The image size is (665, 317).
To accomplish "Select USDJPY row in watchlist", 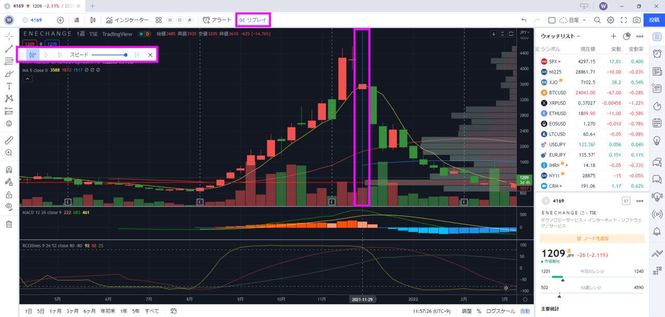I will pyautogui.click(x=592, y=145).
